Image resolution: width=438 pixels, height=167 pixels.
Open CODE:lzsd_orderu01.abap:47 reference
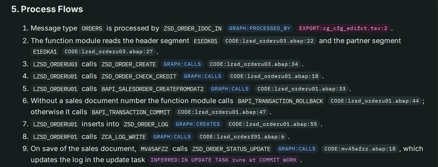222,112
